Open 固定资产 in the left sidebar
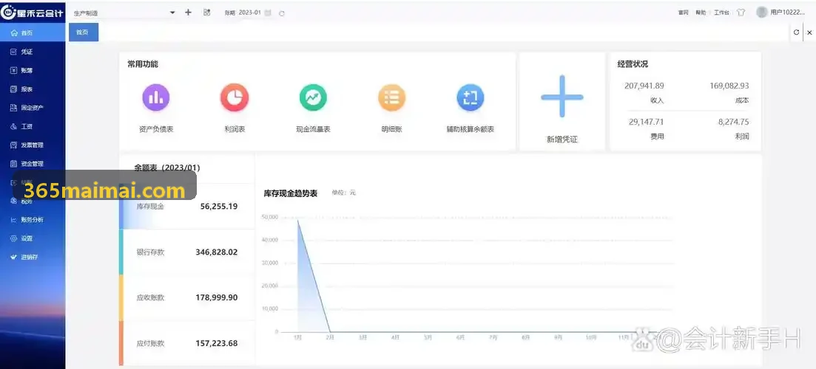This screenshot has width=816, height=369. tap(33, 108)
